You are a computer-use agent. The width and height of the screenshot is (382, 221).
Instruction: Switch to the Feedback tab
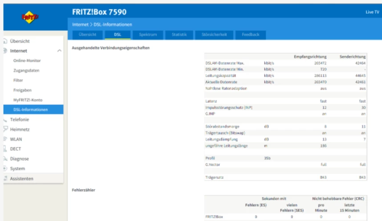click(x=251, y=35)
